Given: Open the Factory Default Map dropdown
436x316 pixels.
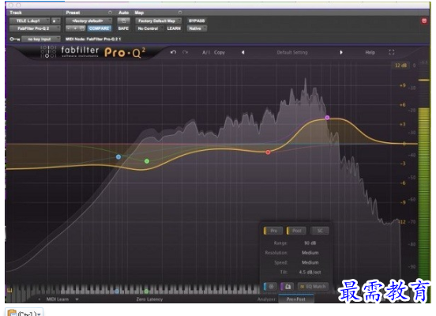Looking at the screenshot, I should (x=158, y=21).
